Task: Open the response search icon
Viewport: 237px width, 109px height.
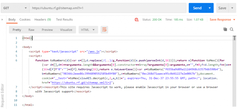Action: point(231,30)
